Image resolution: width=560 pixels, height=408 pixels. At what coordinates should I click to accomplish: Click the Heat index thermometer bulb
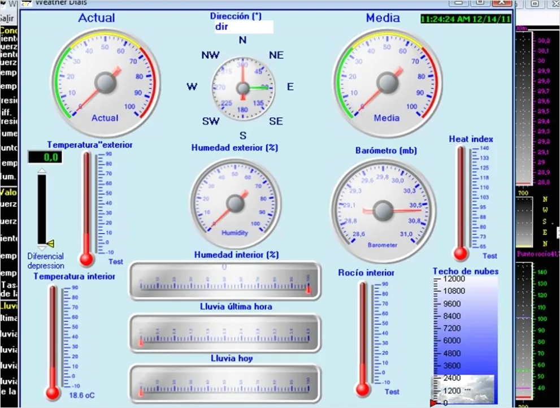[x=461, y=254]
